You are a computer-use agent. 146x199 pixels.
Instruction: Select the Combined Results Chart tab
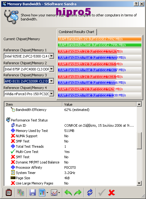(x=77, y=32)
